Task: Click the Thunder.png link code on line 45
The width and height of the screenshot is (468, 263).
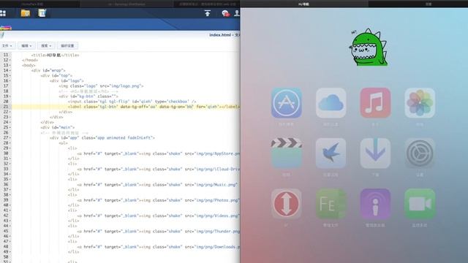Action: (x=159, y=231)
